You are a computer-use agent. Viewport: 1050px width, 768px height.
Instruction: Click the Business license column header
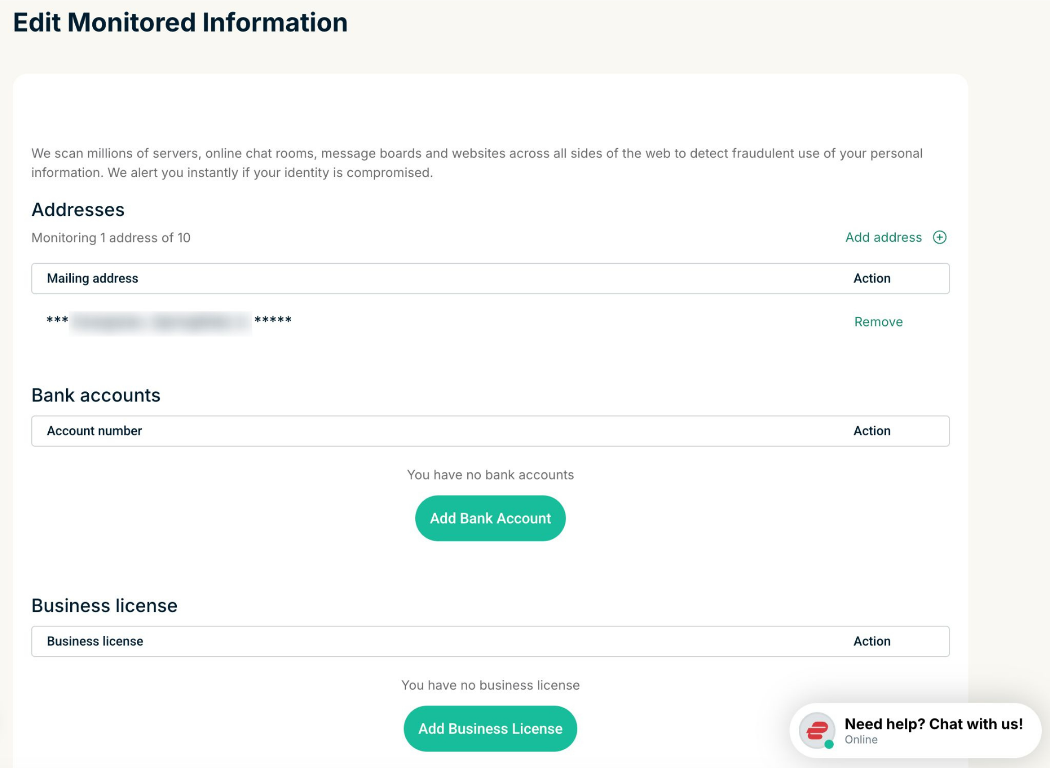pyautogui.click(x=95, y=641)
